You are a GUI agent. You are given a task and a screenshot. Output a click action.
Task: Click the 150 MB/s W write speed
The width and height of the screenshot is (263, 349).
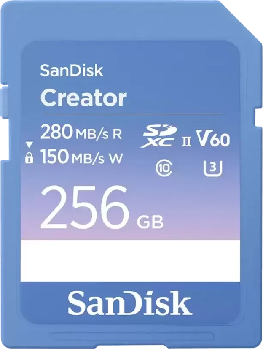(82, 157)
